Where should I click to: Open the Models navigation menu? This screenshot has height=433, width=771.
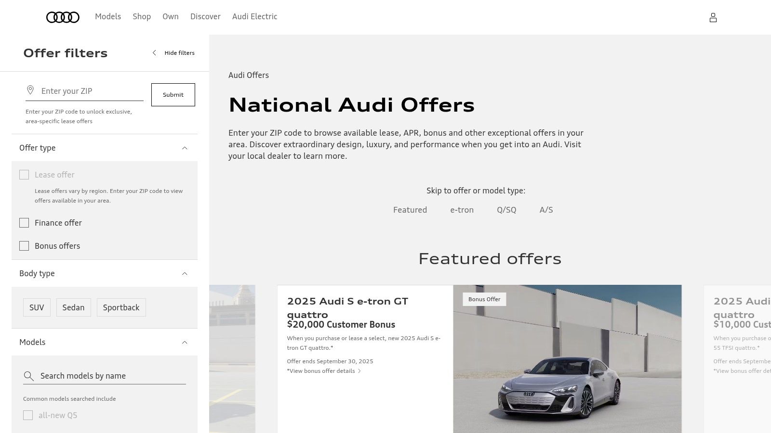pyautogui.click(x=108, y=16)
